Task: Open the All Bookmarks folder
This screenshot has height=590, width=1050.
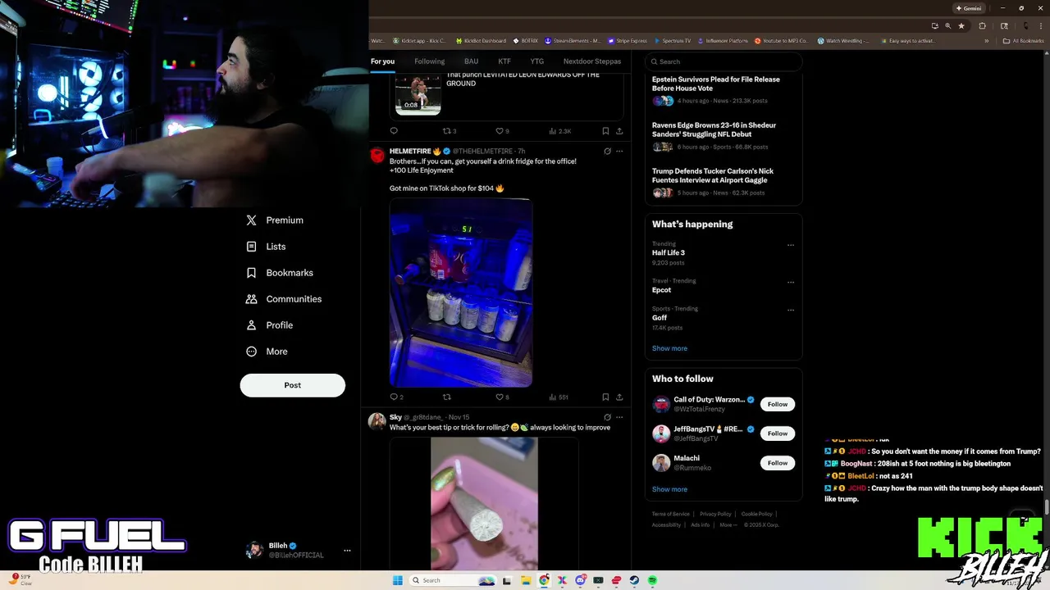Action: tap(1023, 41)
